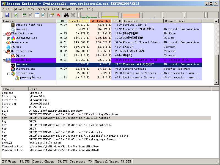Image resolution: width=220 pixels, height=165 pixels.
Task: Click the QQProtect.exe penguin icon
Action: [x=9, y=51]
